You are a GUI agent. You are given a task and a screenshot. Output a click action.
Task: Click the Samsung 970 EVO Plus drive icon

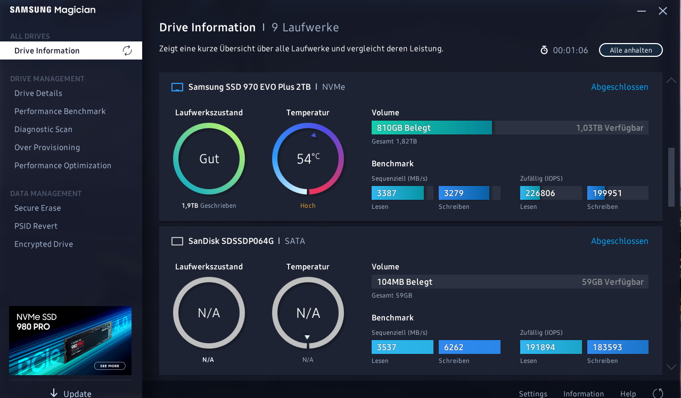tap(177, 87)
